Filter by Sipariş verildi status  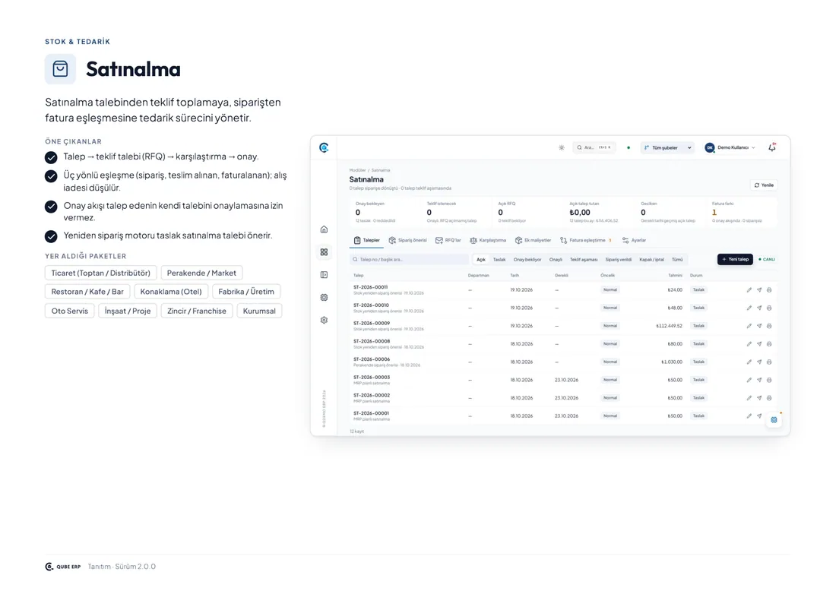(619, 260)
